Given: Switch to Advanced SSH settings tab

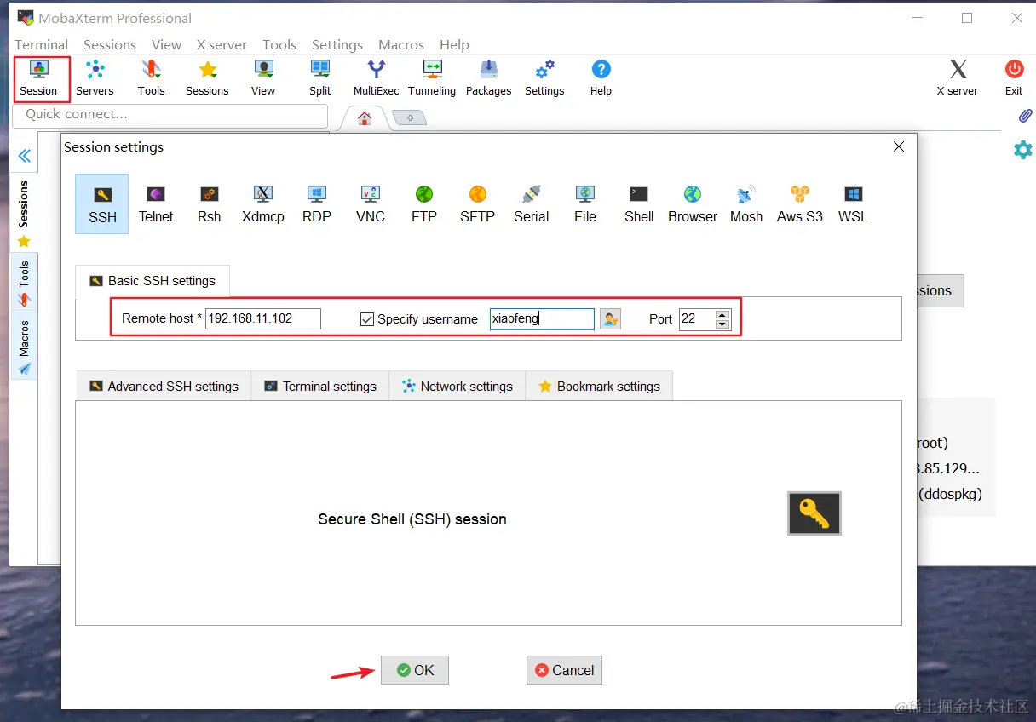Looking at the screenshot, I should click(x=164, y=386).
